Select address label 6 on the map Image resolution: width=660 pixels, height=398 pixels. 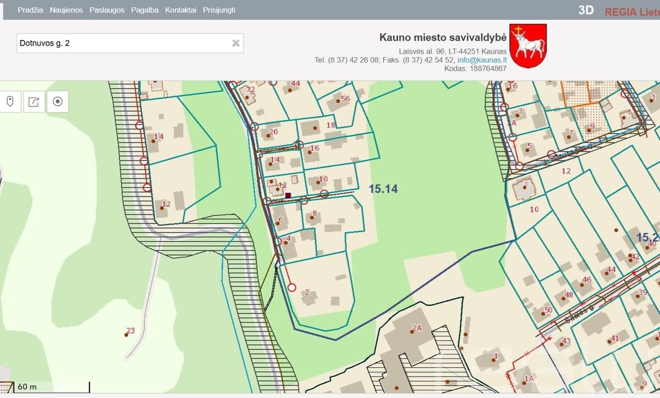point(280,220)
